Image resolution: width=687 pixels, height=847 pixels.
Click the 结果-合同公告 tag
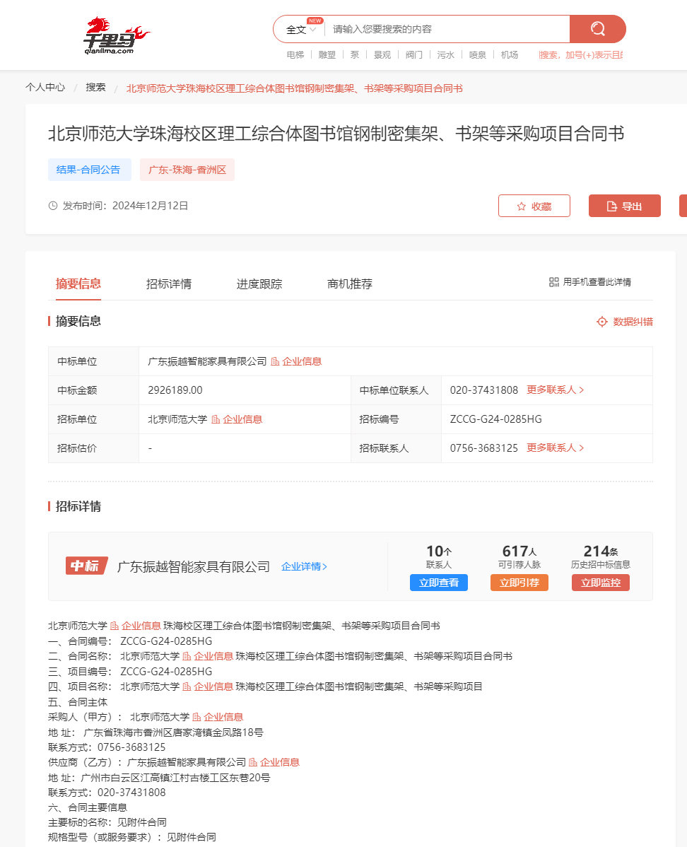(x=89, y=170)
